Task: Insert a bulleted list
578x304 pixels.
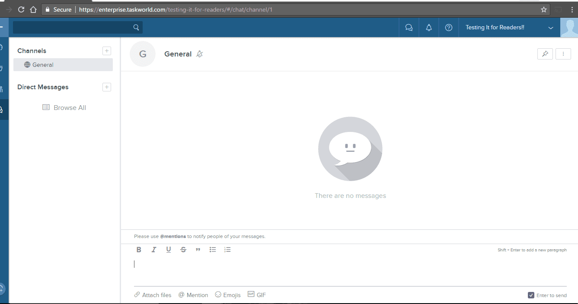Action: point(212,249)
